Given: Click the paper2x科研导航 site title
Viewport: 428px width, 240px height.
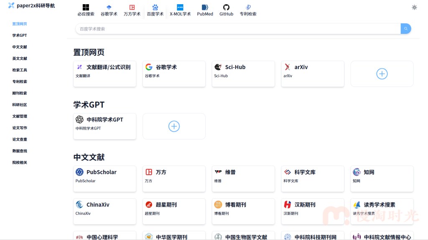Looking at the screenshot, I should click(x=36, y=6).
